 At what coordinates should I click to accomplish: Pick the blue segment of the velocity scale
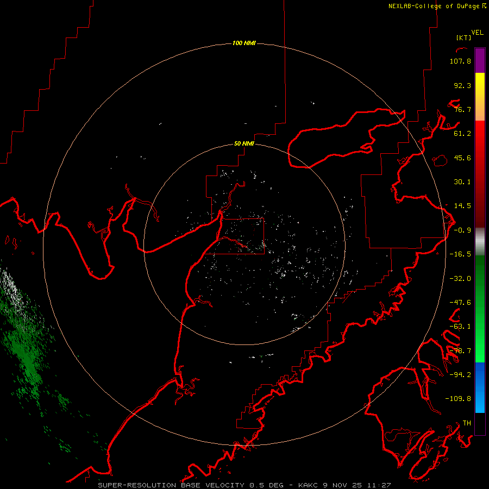pyautogui.click(x=480, y=387)
